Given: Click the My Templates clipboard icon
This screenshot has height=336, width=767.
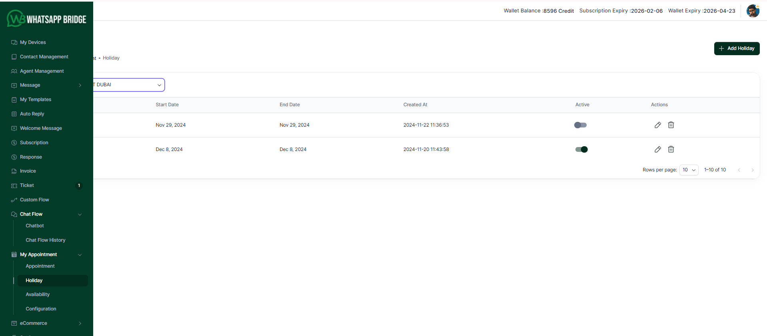Looking at the screenshot, I should point(14,99).
